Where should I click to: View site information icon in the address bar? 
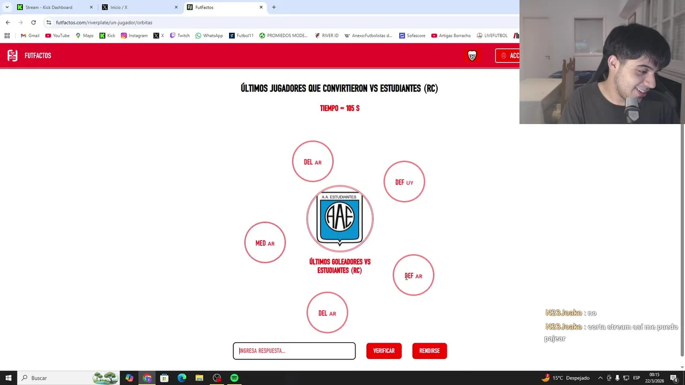tap(49, 22)
